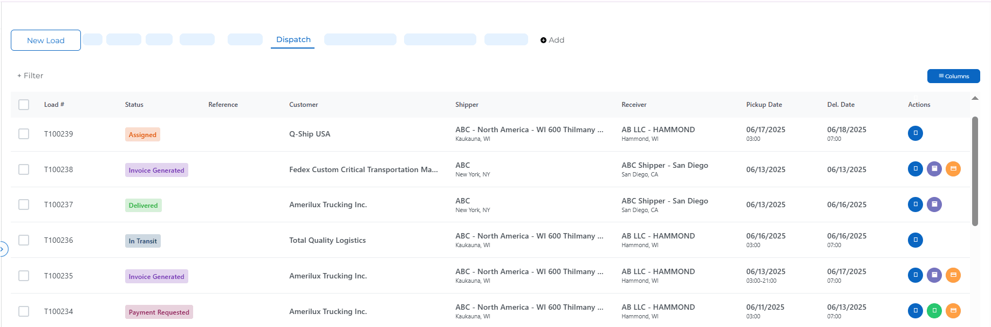
Task: Click the Invoice Generated status badge on T100235
Action: pos(156,276)
